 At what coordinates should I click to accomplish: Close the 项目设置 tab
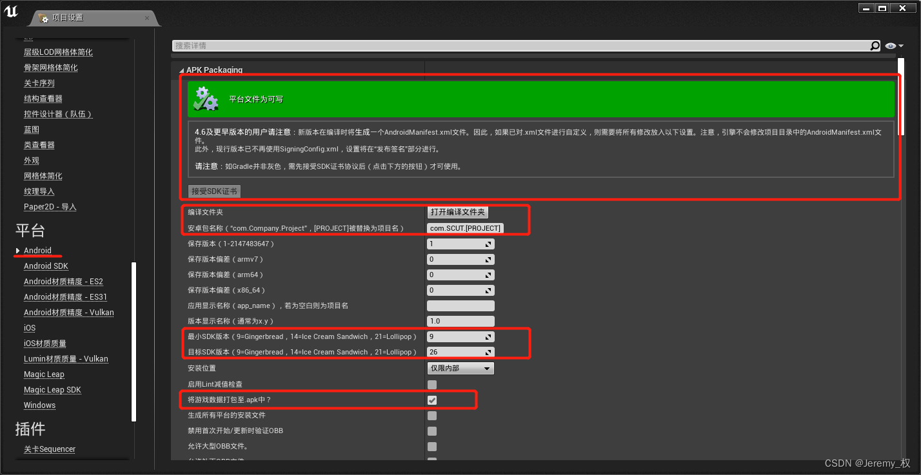(147, 17)
